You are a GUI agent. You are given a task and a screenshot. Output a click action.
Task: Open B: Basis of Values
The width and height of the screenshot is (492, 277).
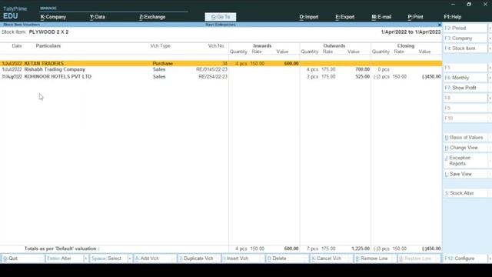coord(465,138)
